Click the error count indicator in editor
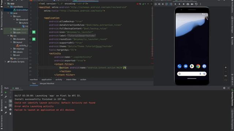This screenshot has width=234, height=131. click(x=139, y=4)
